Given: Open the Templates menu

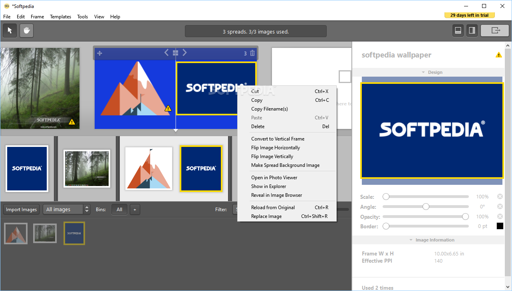Looking at the screenshot, I should tap(60, 17).
